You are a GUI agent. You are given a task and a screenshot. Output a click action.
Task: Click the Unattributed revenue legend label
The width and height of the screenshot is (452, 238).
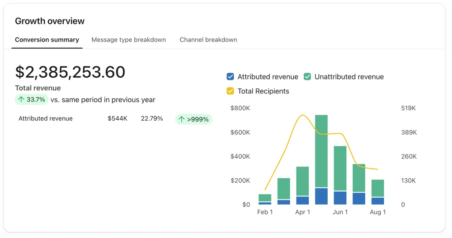pyautogui.click(x=349, y=77)
